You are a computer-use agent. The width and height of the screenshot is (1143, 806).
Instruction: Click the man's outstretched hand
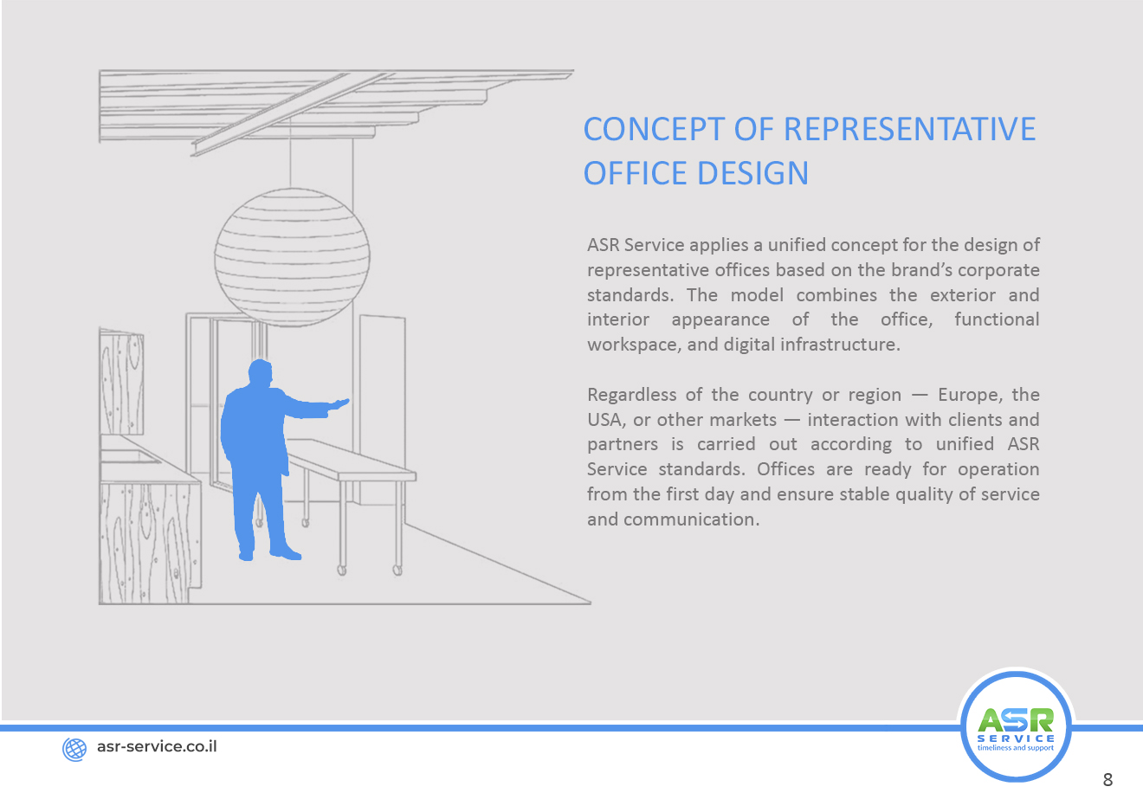(x=340, y=403)
